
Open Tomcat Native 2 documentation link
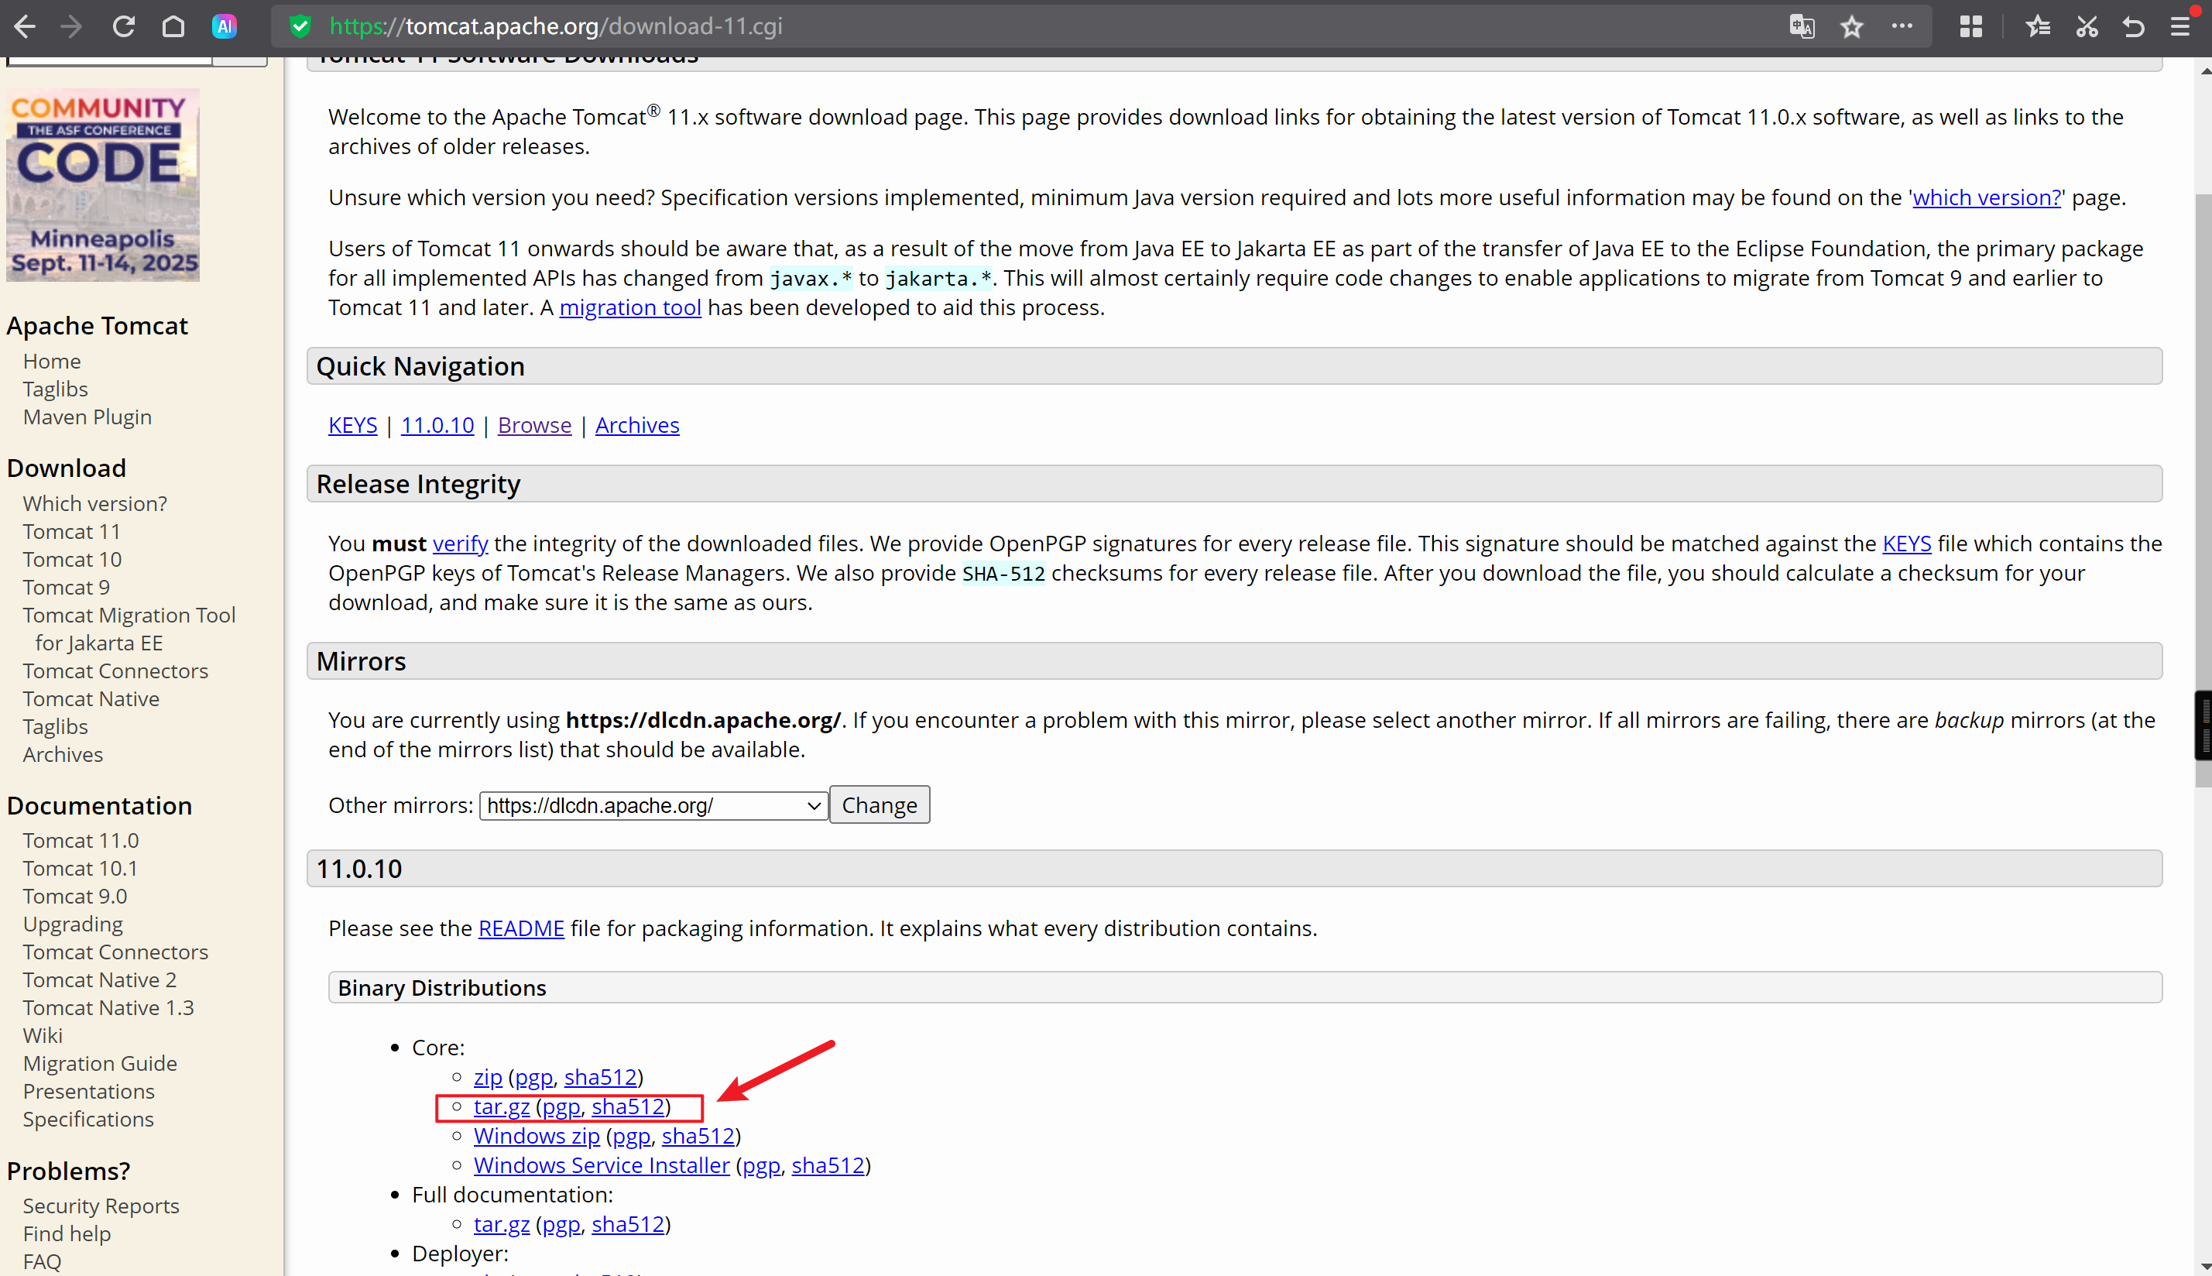click(x=100, y=979)
